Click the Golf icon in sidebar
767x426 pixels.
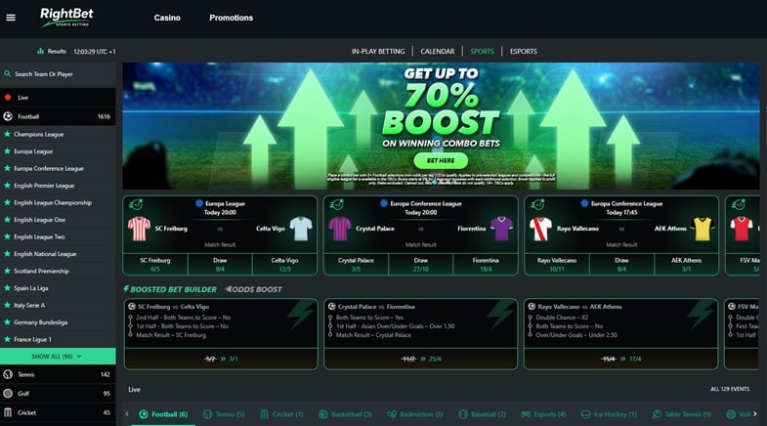coord(8,393)
